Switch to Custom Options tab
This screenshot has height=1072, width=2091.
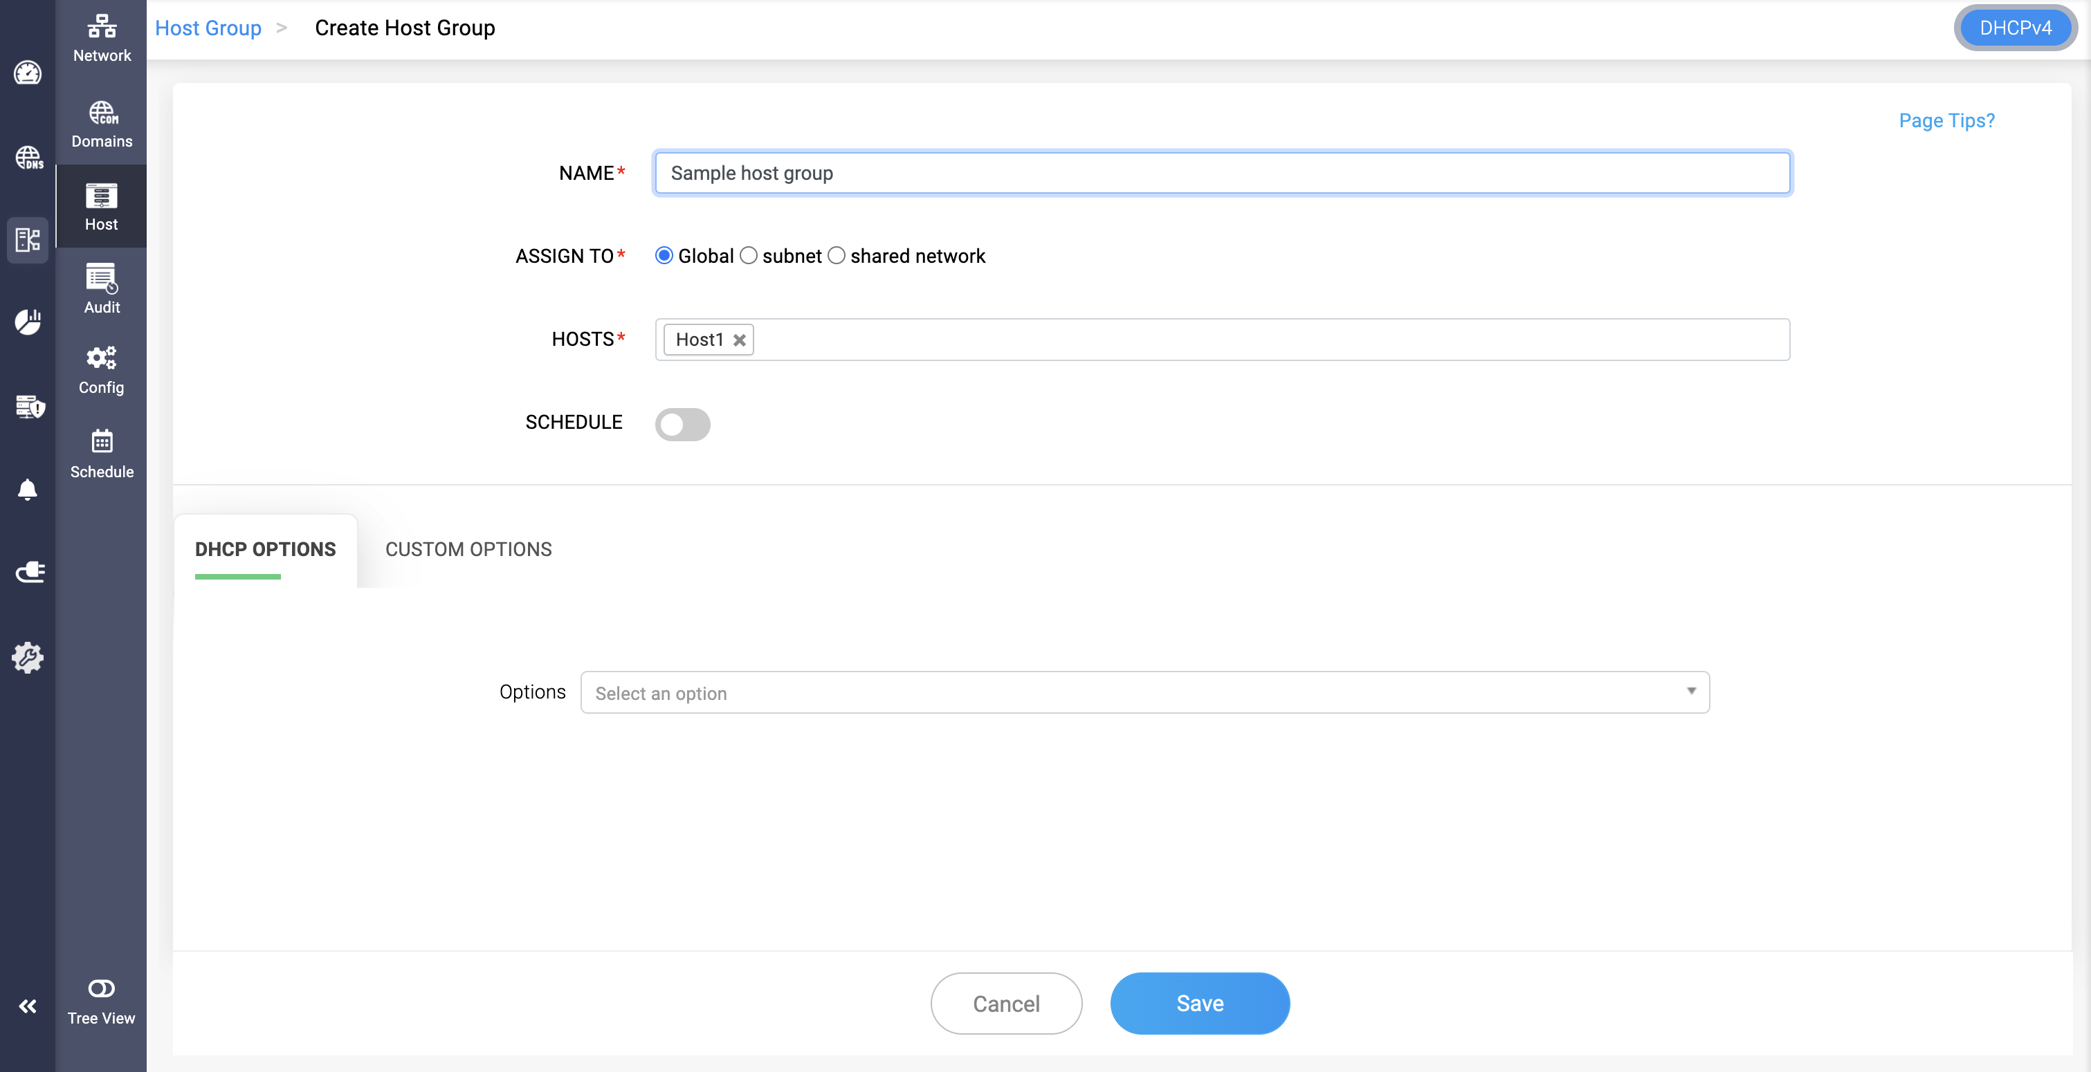[x=468, y=549]
